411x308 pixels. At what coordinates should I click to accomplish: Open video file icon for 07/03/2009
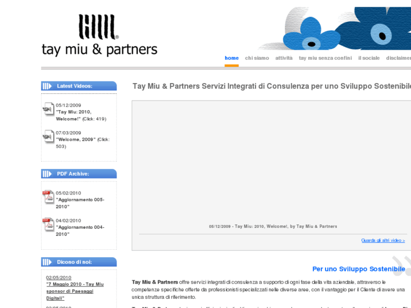point(48,136)
